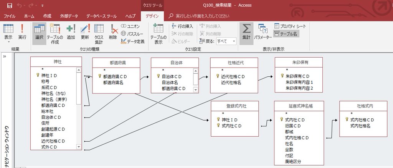
Task: Toggle the プロパティ シート pane
Action: coord(290,26)
